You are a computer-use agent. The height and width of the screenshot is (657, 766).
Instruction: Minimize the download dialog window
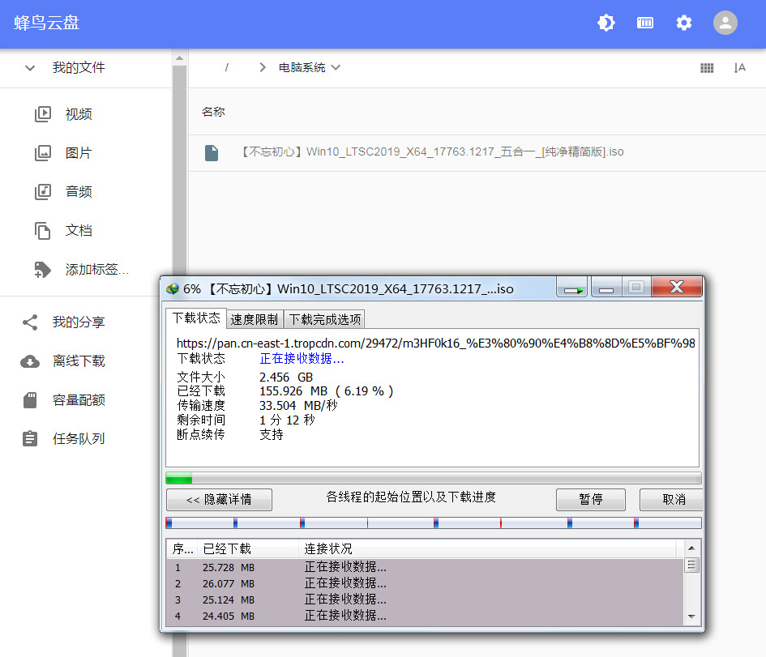(606, 288)
